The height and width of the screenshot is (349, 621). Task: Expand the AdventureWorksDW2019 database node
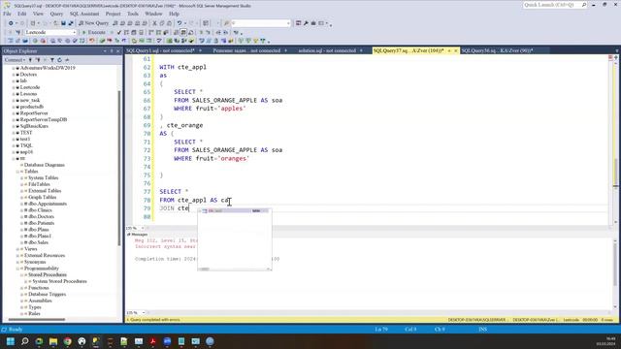(x=14, y=68)
